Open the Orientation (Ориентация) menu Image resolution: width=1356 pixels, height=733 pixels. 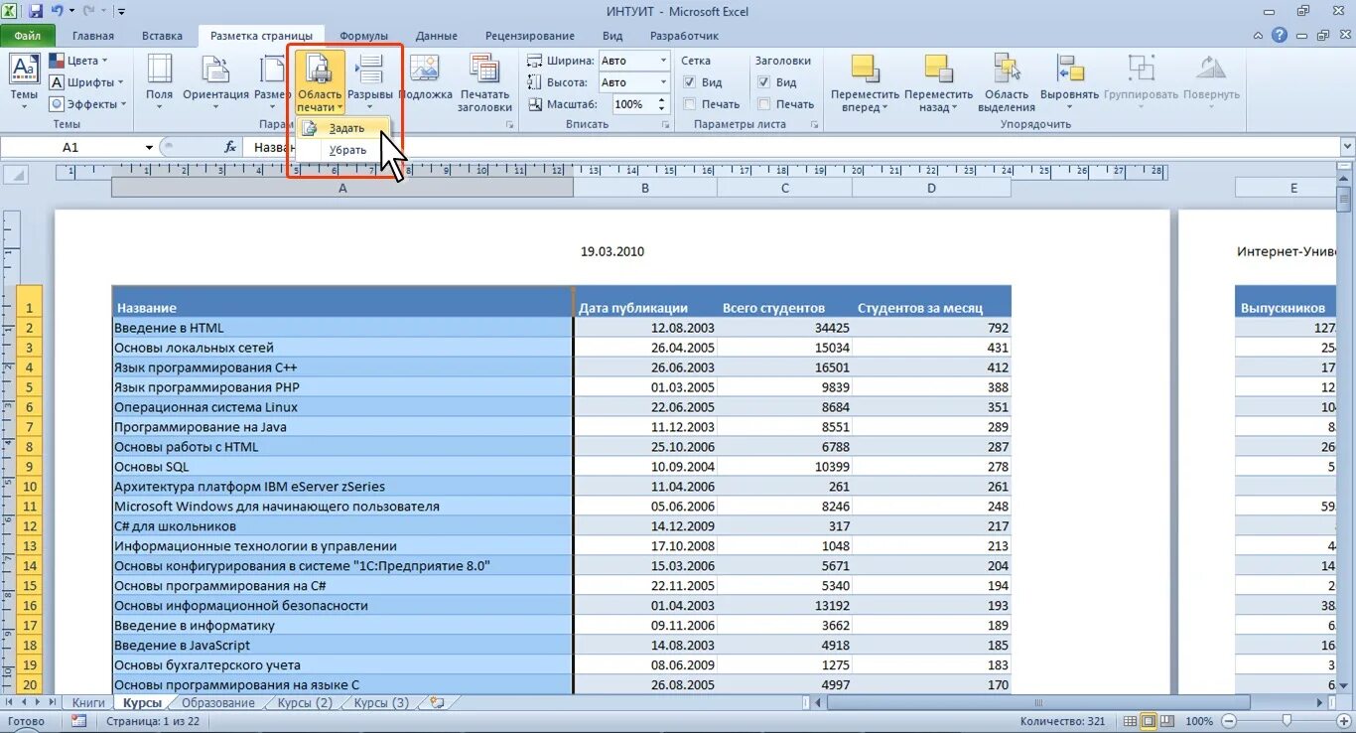click(215, 81)
